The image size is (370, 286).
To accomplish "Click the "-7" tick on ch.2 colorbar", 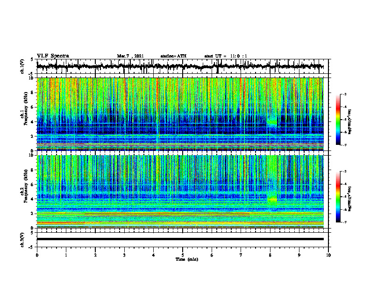I will pyautogui.click(x=344, y=222).
